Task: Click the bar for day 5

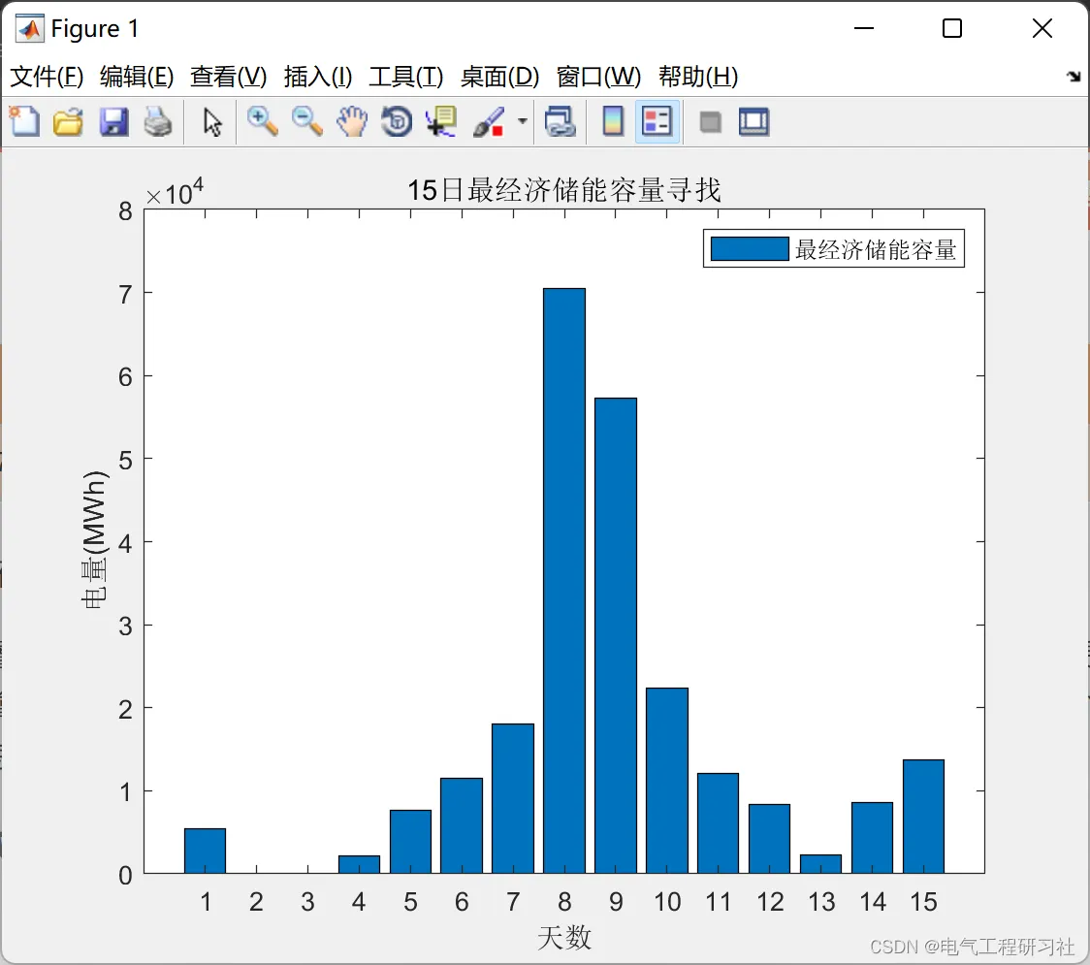Action: [x=410, y=842]
